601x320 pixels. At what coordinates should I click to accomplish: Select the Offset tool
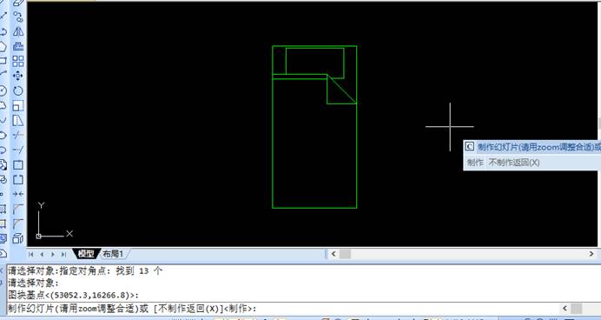click(18, 46)
